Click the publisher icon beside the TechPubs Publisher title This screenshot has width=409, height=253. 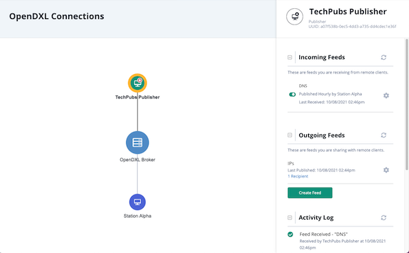click(x=294, y=16)
